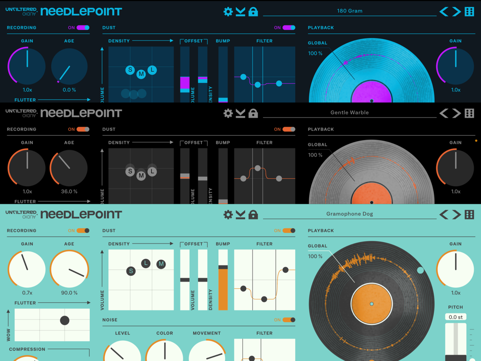Viewport: 481px width, 361px height.
Task: Click lock icon in blue 180 Gram panel
Action: (253, 12)
